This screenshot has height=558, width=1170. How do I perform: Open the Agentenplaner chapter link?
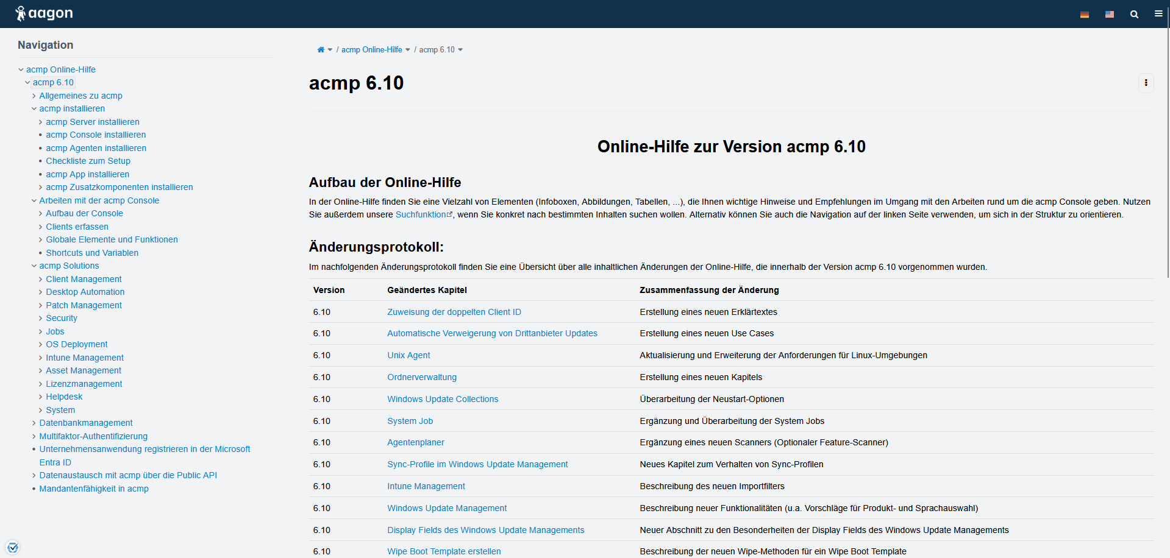coord(416,442)
